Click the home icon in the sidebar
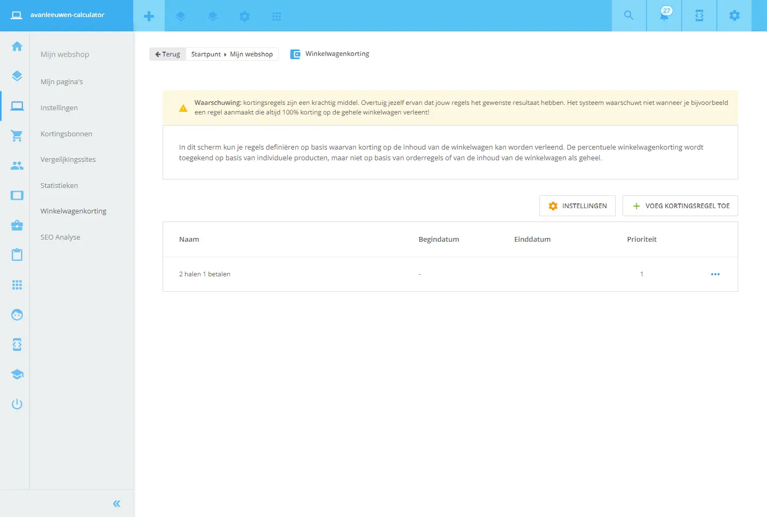767x517 pixels. coord(17,46)
